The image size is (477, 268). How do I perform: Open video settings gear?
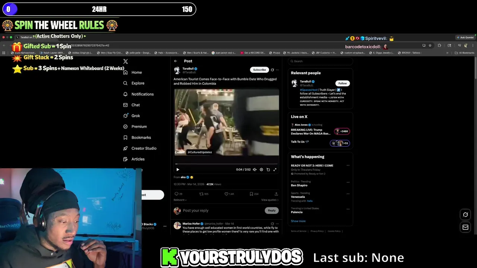coord(261,169)
